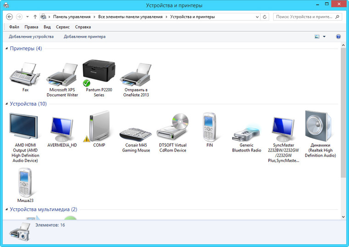Expand chevron after Все элементы панели управления

166,17
